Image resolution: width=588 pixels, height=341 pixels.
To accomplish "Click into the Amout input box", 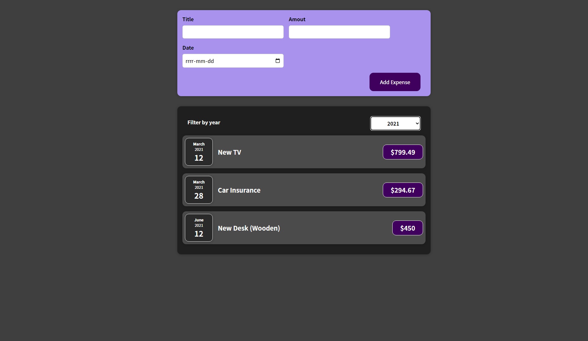I will 339,32.
